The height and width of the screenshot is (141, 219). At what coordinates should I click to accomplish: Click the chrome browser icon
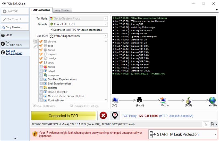click(45, 42)
